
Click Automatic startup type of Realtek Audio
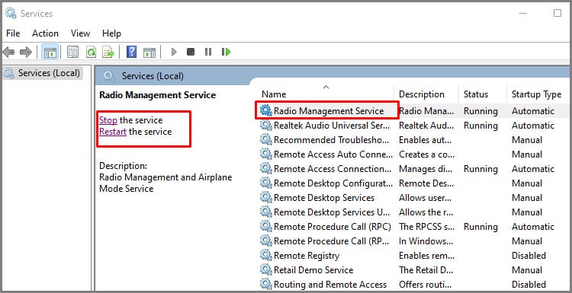point(533,126)
